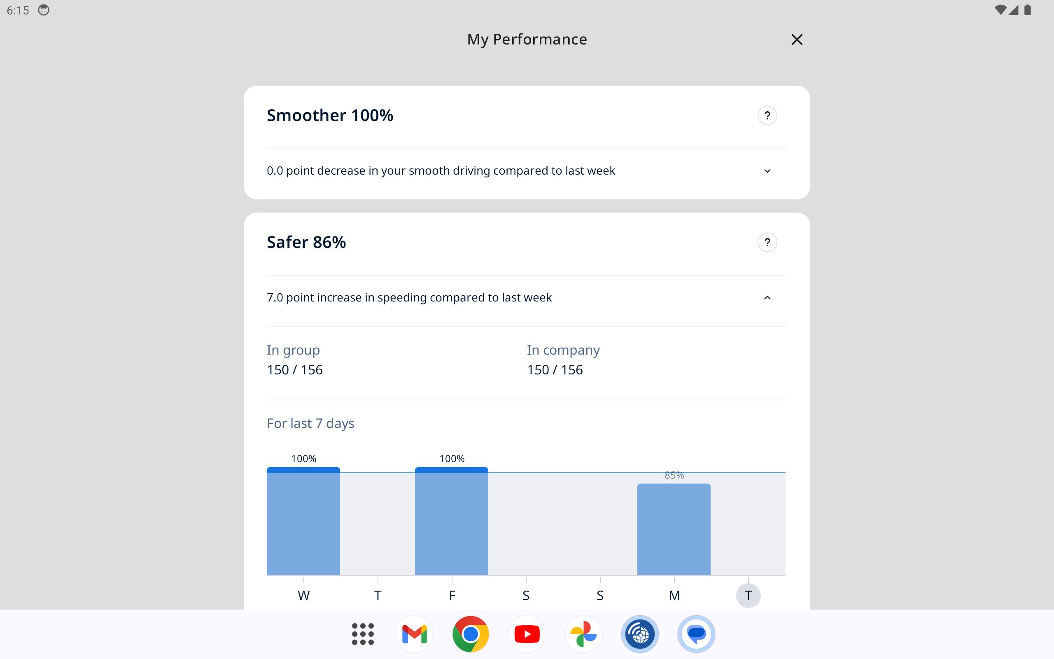Viewport: 1054px width, 659px height.
Task: Open help for Safer 86% score
Action: (767, 242)
